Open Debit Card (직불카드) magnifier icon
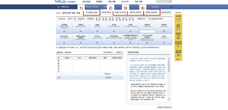This screenshot has height=110, width=228. pos(164,31)
